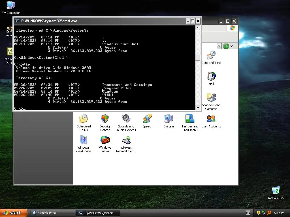
Task: Click the cmd scrollbar up arrow
Action: coord(198,28)
